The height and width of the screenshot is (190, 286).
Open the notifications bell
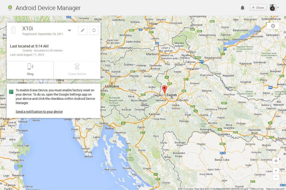243,8
